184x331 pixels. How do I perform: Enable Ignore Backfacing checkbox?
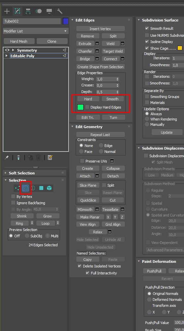(13, 203)
